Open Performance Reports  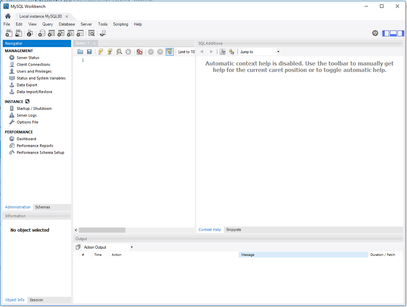35,146
